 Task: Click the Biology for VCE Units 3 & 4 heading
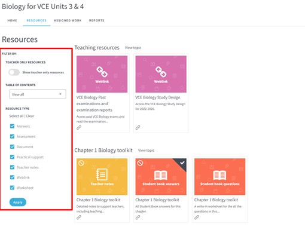[42, 7]
